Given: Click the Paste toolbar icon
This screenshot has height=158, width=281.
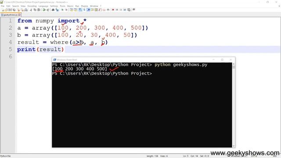Looking at the screenshot, I should pos(39,10).
